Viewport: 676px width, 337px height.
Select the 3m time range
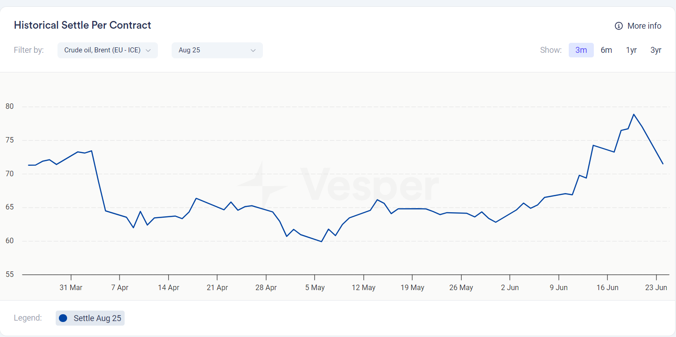point(581,50)
